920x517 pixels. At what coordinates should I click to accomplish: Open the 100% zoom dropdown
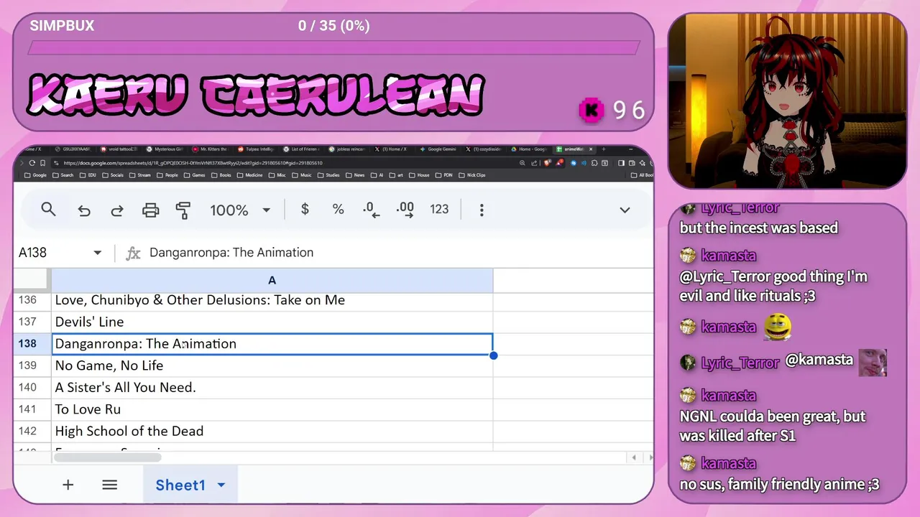240,210
